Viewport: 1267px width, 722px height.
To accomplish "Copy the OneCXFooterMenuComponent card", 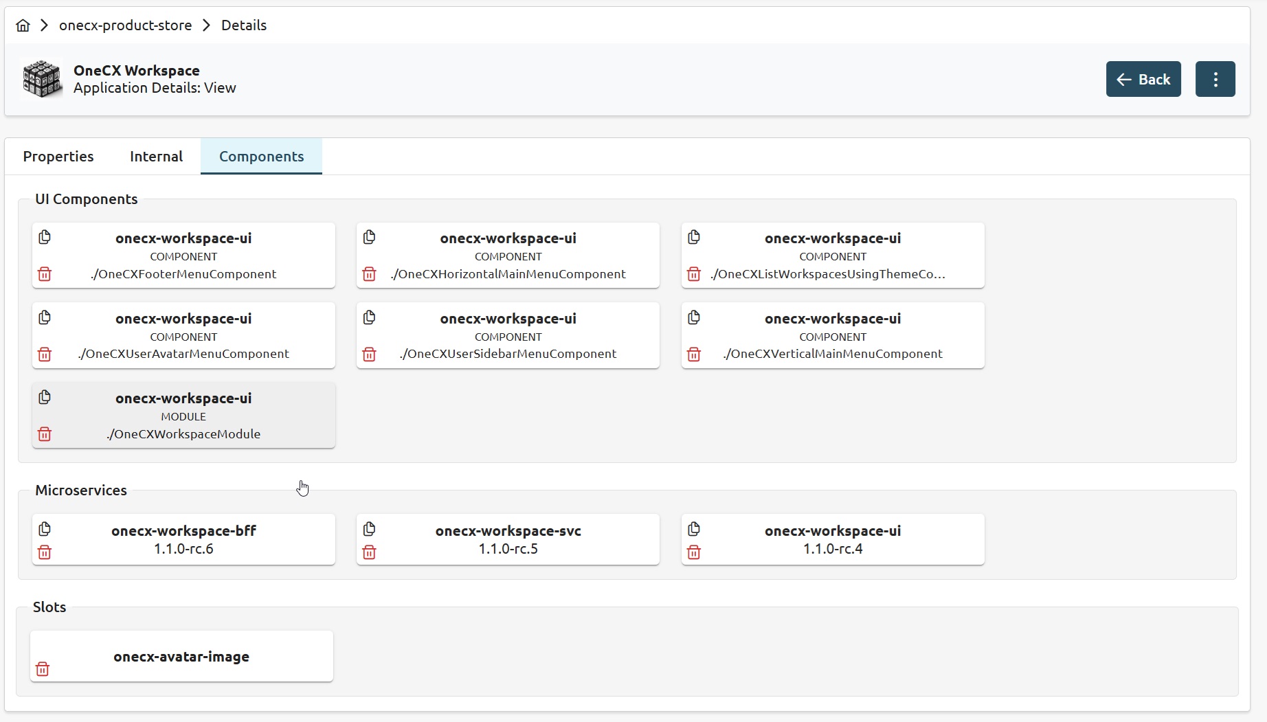I will click(45, 238).
